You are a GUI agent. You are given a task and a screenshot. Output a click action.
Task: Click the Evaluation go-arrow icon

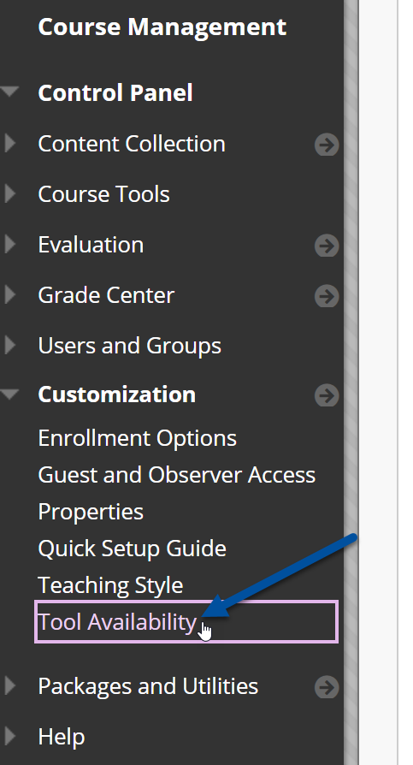326,246
